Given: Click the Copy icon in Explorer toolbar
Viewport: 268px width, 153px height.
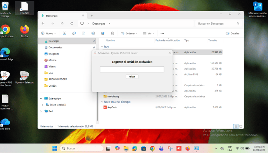Looking at the screenshot, I should [74, 34].
